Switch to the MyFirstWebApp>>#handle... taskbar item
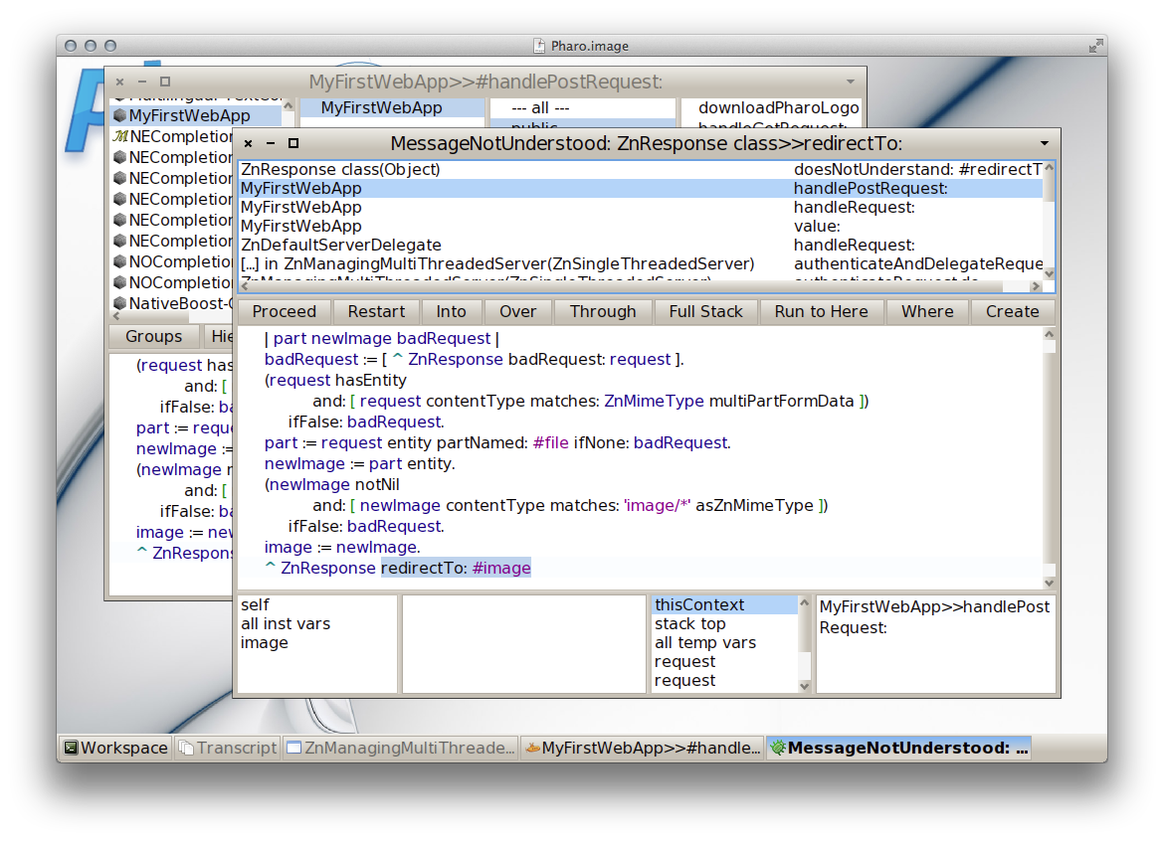This screenshot has width=1164, height=841. pos(643,748)
